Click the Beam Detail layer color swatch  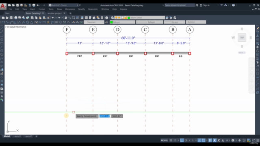pos(129,18)
